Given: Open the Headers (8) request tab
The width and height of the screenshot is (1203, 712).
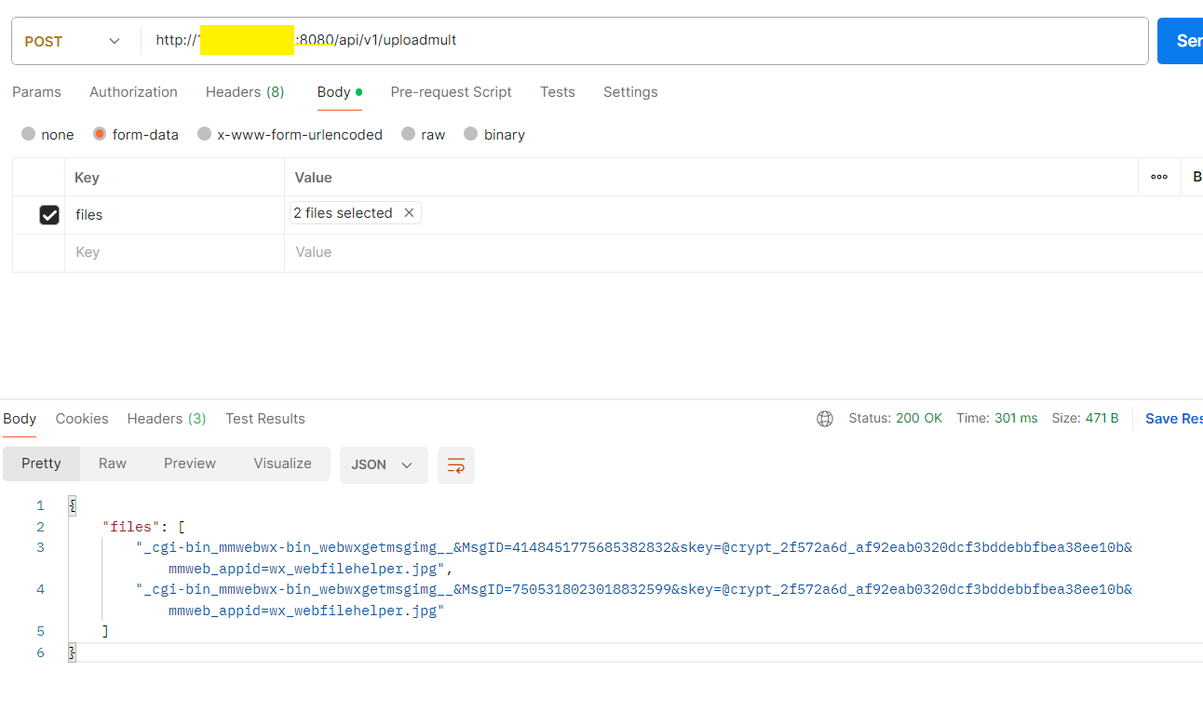Looking at the screenshot, I should [245, 92].
